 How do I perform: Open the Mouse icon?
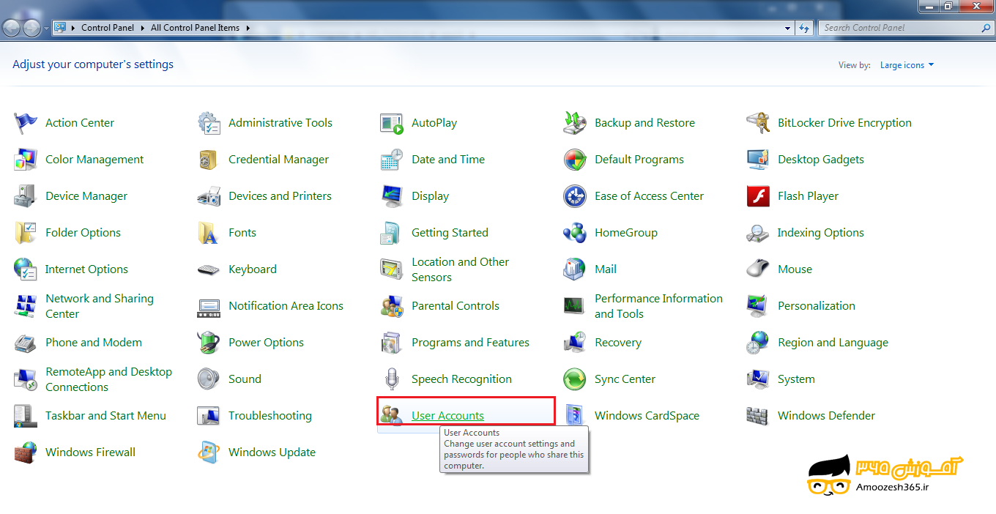[758, 269]
